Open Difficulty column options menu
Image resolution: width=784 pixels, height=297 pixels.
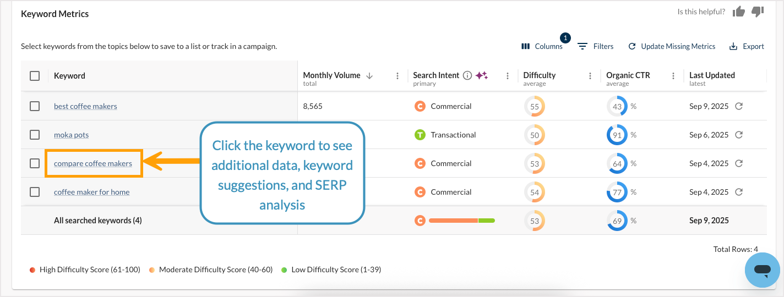[x=590, y=76]
